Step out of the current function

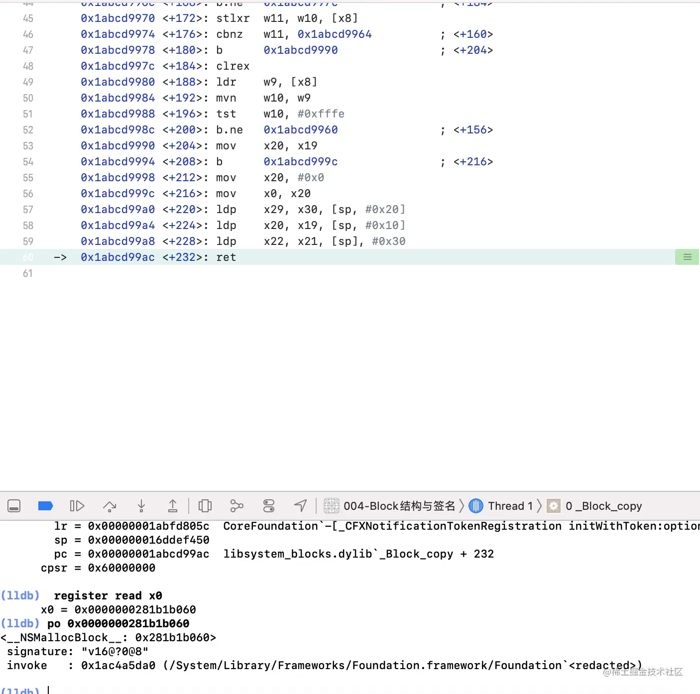click(x=173, y=506)
